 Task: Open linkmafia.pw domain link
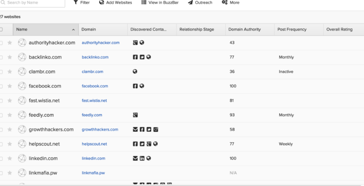93,173
